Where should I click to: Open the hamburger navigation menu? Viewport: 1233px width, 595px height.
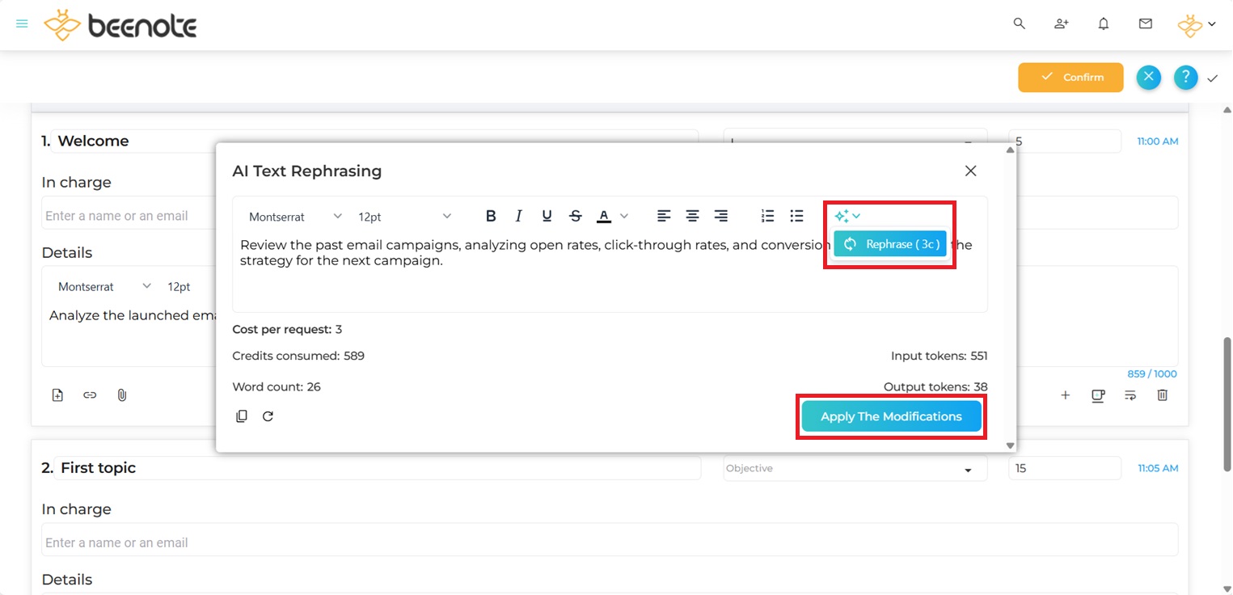pos(22,24)
